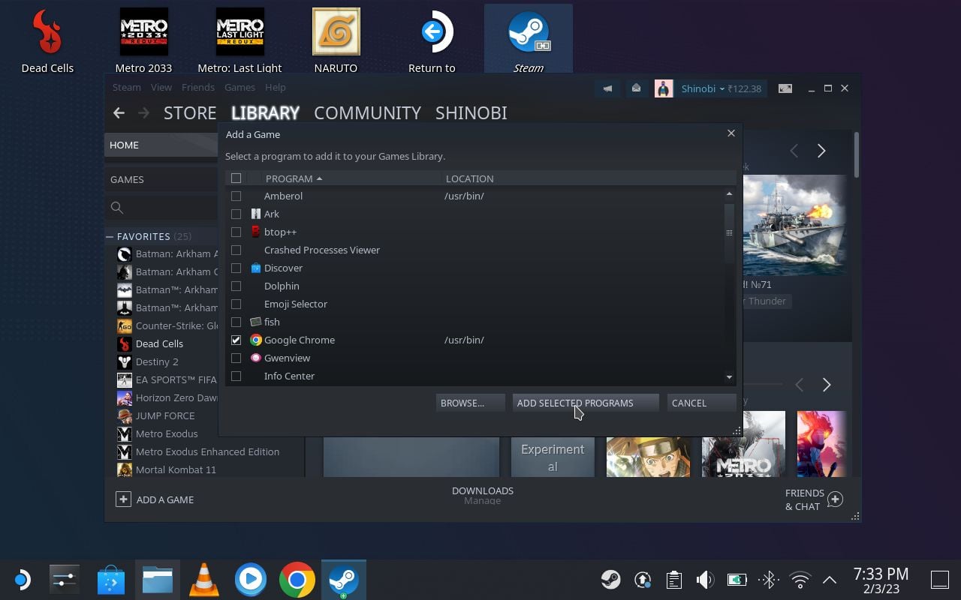Switch to Steam Big Picture mode icon
Viewport: 961px width, 600px height.
785,88
